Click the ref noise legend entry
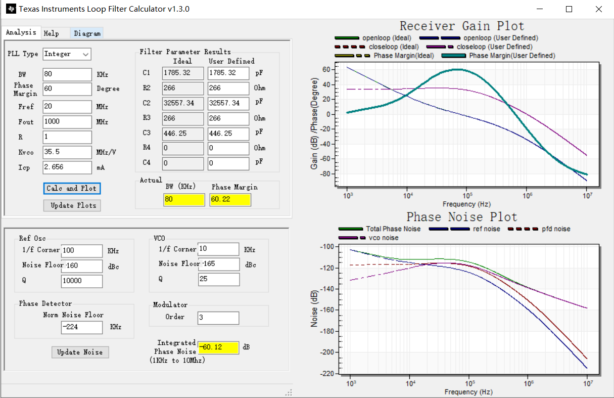This screenshot has width=614, height=398. [x=464, y=229]
